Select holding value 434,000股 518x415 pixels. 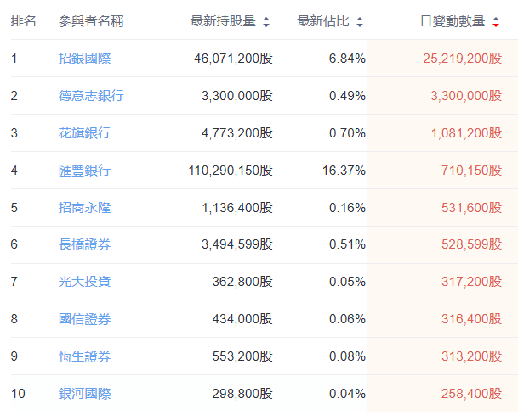tap(242, 319)
